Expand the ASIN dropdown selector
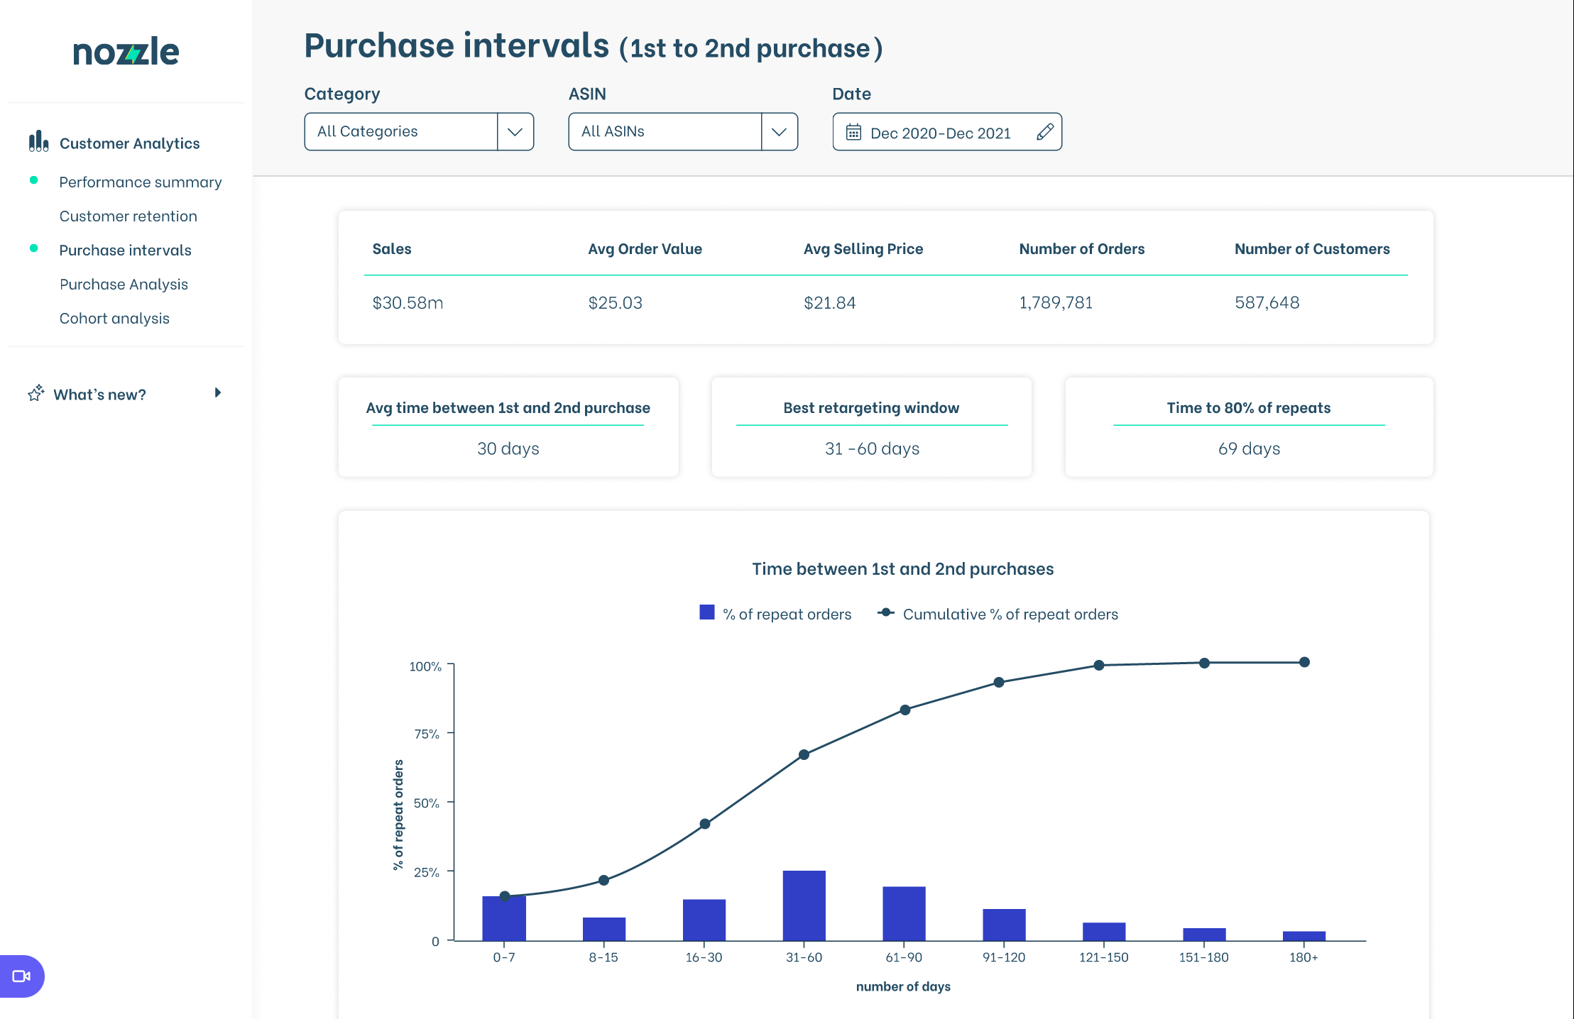This screenshot has height=1019, width=1574. (780, 131)
